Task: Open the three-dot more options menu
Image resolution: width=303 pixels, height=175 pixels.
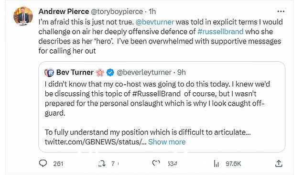Action: [281, 11]
